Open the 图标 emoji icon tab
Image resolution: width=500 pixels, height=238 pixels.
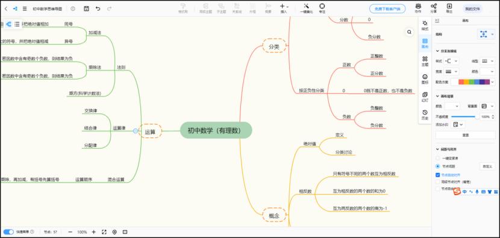click(425, 79)
